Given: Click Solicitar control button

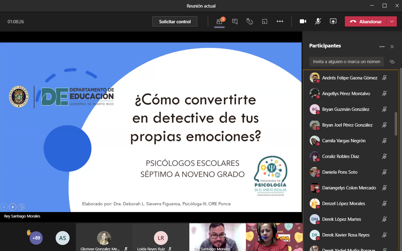Looking at the screenshot, I should [x=175, y=21].
